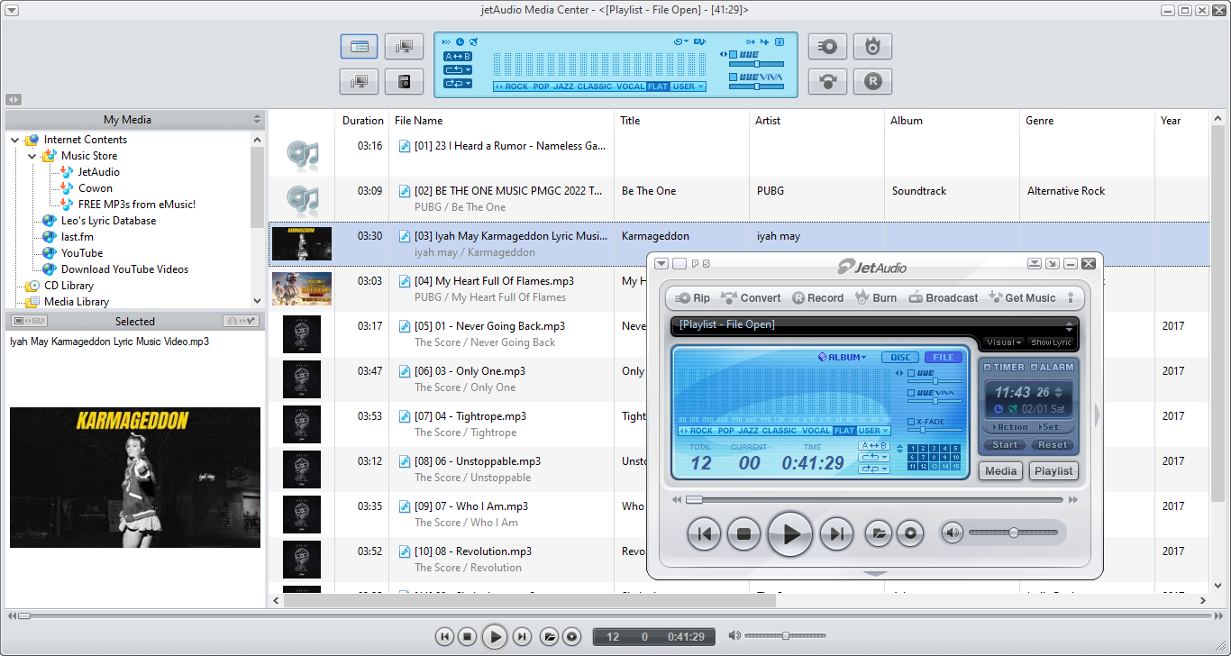Viewport: 1231px width, 656px height.
Task: Play the track with JetAudio player's large play button
Action: pos(790,534)
